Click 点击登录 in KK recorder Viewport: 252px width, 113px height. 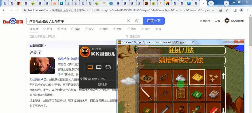pos(96,49)
